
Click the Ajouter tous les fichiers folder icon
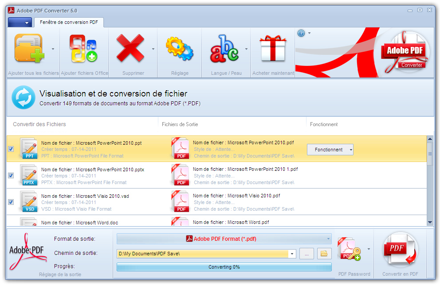coord(29,48)
